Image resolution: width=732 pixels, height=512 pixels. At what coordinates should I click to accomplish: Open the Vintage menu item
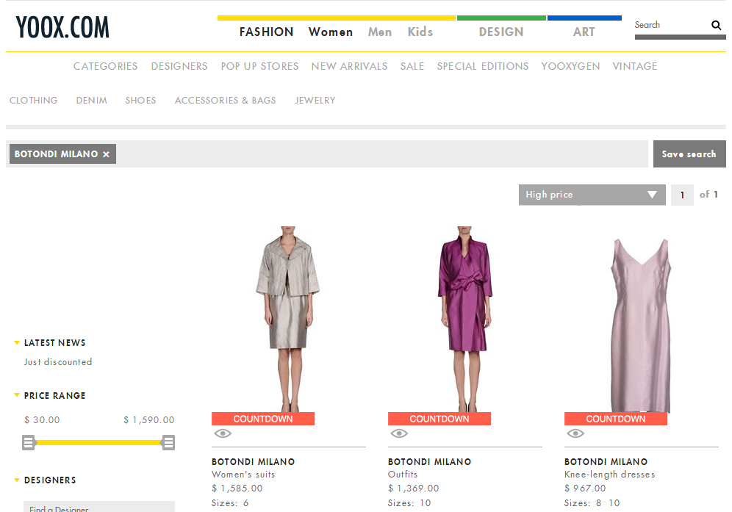(x=635, y=66)
